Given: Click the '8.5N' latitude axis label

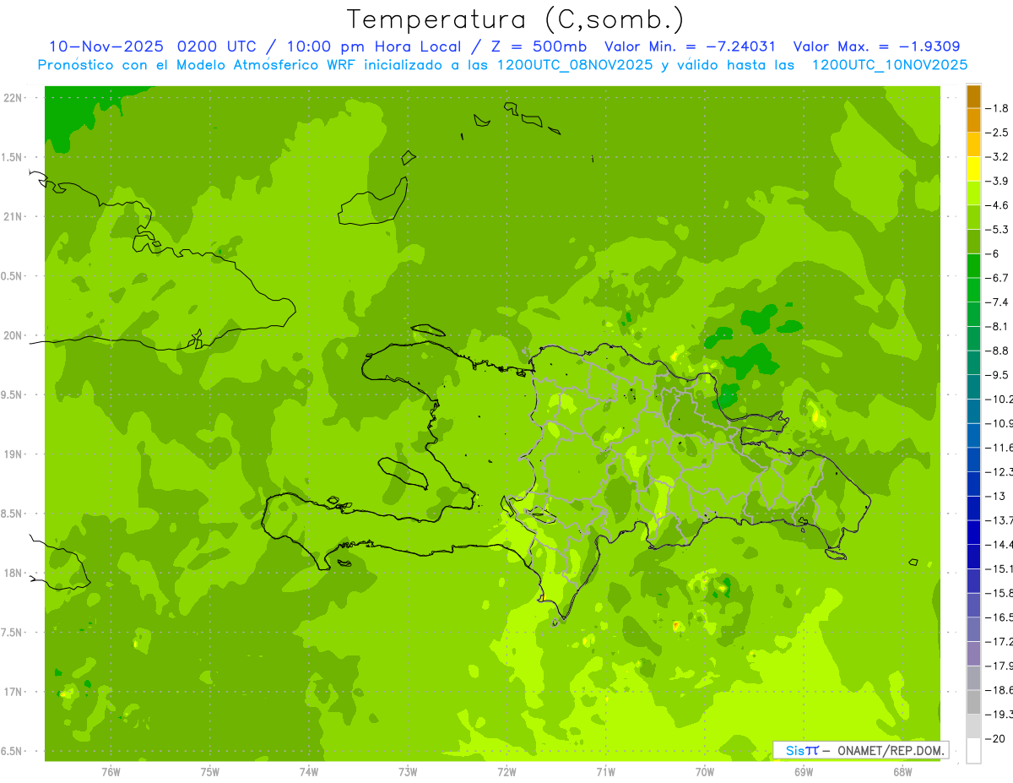Looking at the screenshot, I should pyautogui.click(x=12, y=514).
